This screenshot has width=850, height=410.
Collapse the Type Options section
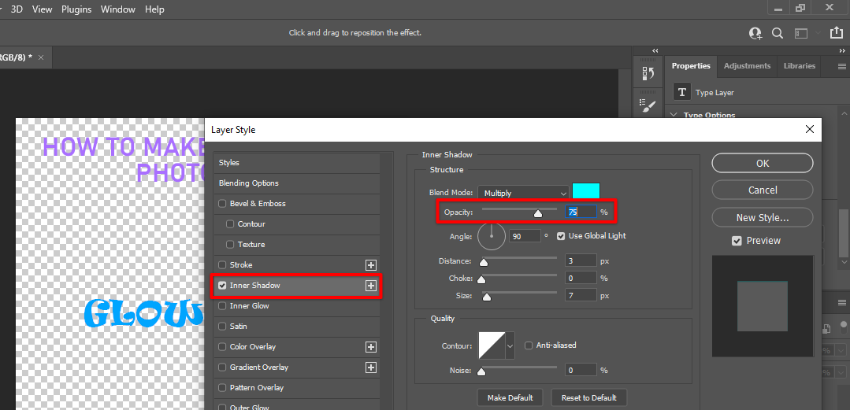pos(674,116)
